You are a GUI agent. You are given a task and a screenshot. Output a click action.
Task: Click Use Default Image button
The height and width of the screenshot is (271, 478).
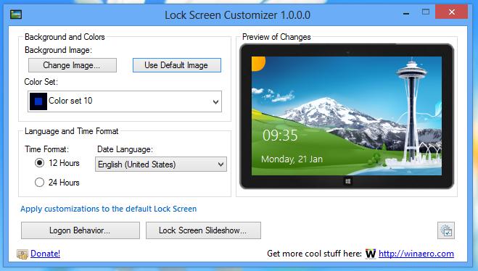pyautogui.click(x=177, y=65)
